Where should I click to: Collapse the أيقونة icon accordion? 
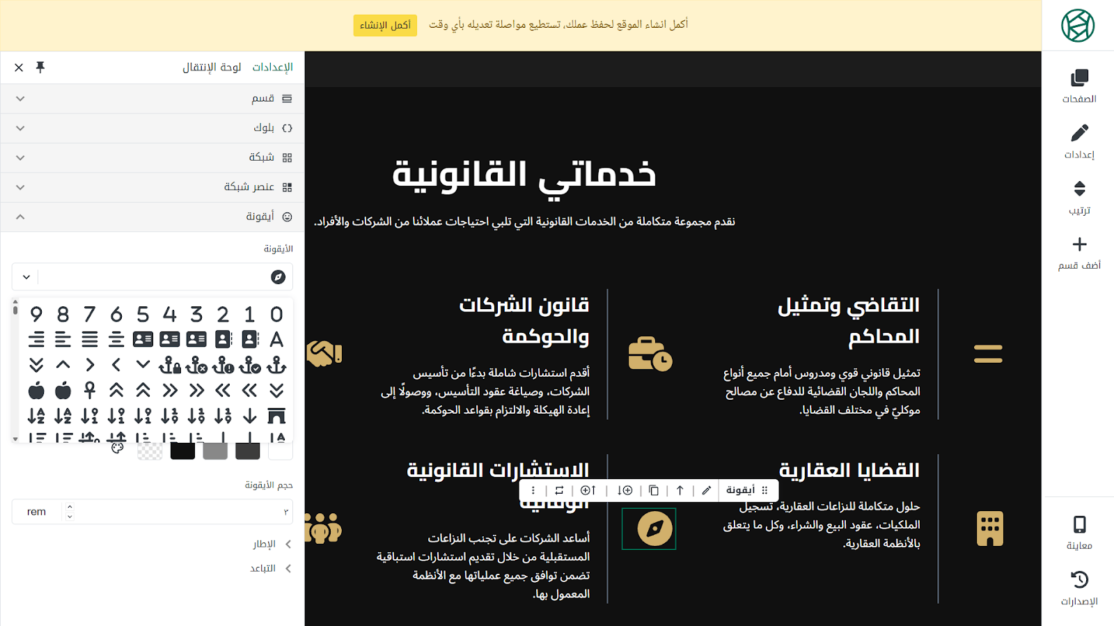pos(152,217)
